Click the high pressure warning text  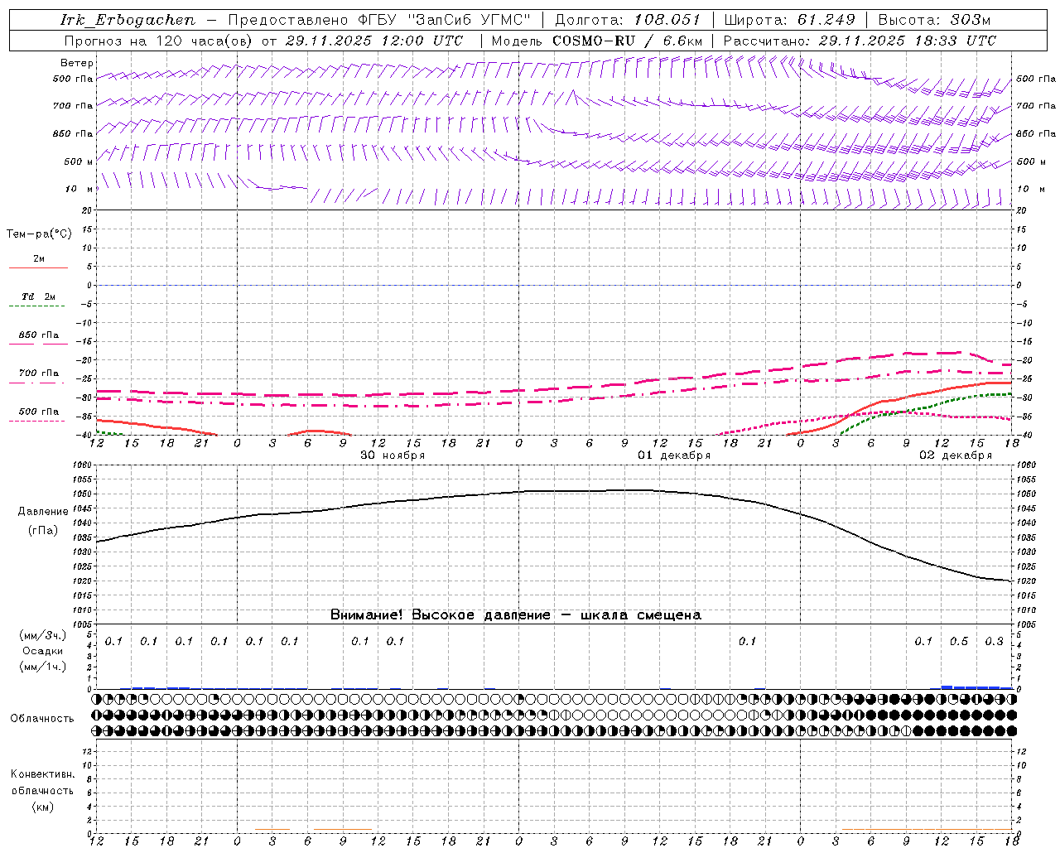tap(516, 614)
